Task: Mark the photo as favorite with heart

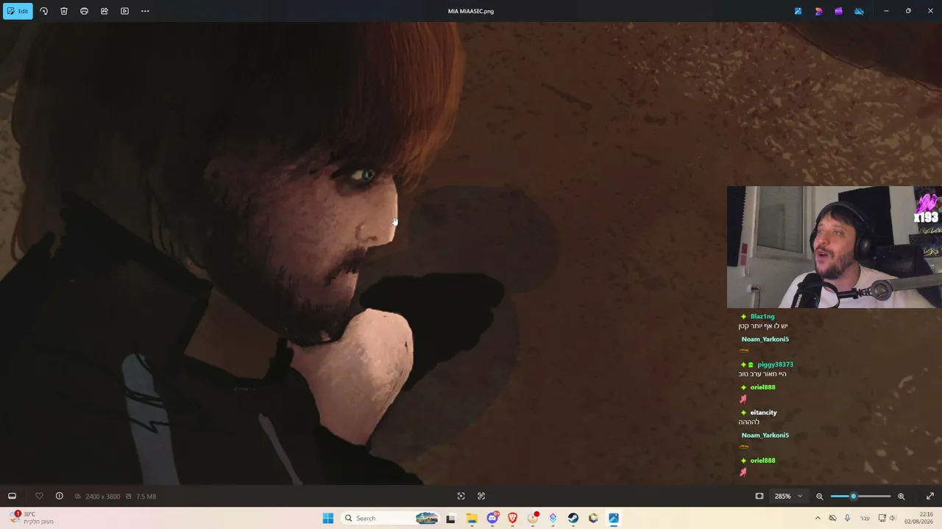Action: pyautogui.click(x=39, y=496)
